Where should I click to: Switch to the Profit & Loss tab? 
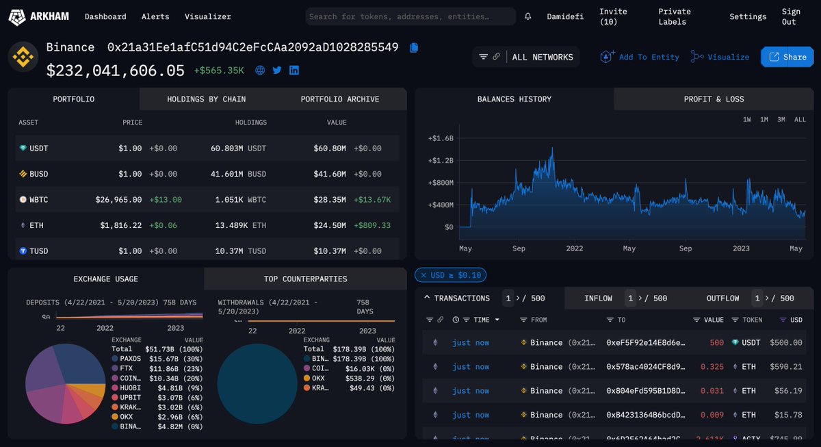pyautogui.click(x=714, y=99)
